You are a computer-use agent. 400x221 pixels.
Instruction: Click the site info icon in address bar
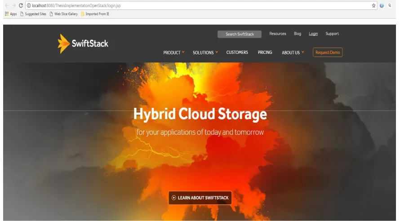click(x=29, y=5)
